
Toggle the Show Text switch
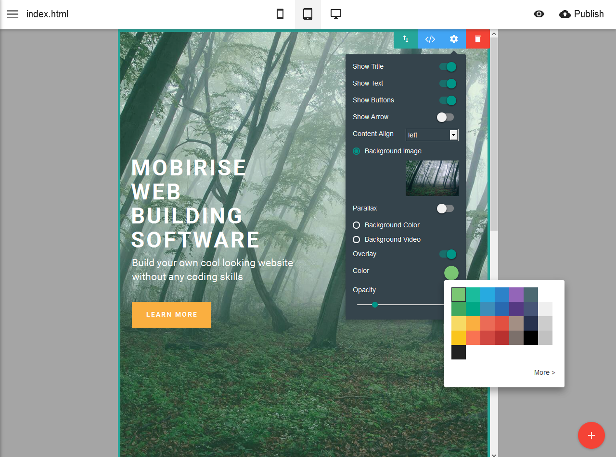pos(448,84)
